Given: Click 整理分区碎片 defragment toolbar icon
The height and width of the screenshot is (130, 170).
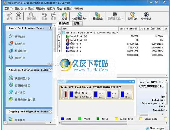Looking at the screenshot, I should coord(115,14).
